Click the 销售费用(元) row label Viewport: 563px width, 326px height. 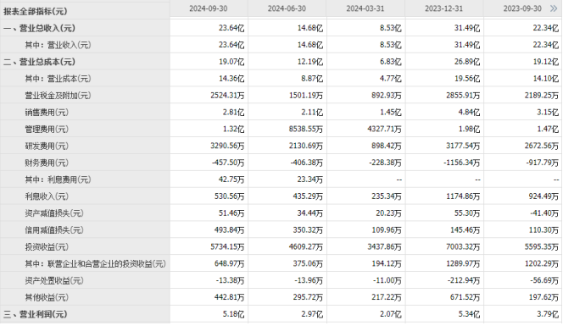(47, 113)
